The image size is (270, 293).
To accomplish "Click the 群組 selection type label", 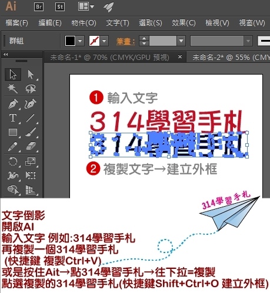I will point(16,41).
